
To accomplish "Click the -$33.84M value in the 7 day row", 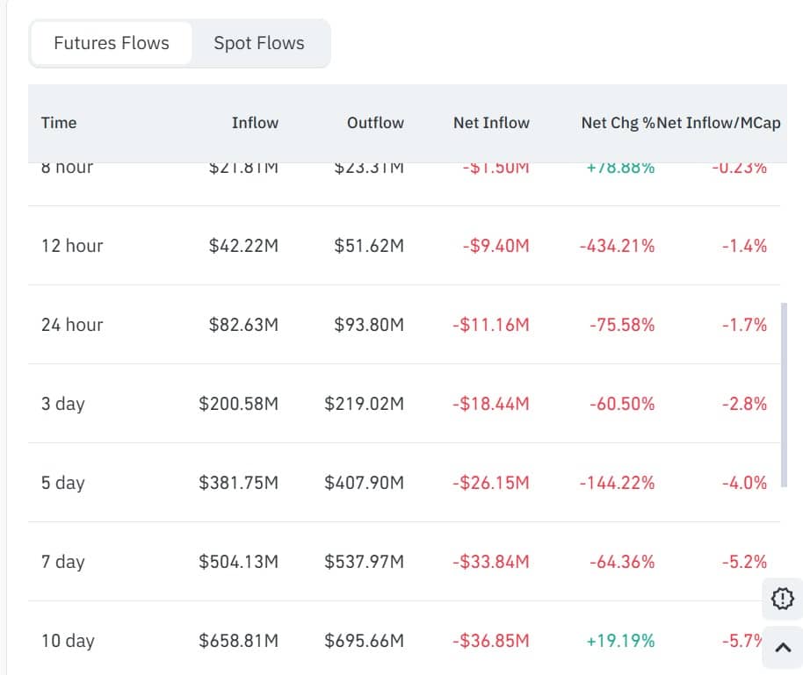I will pyautogui.click(x=491, y=562).
